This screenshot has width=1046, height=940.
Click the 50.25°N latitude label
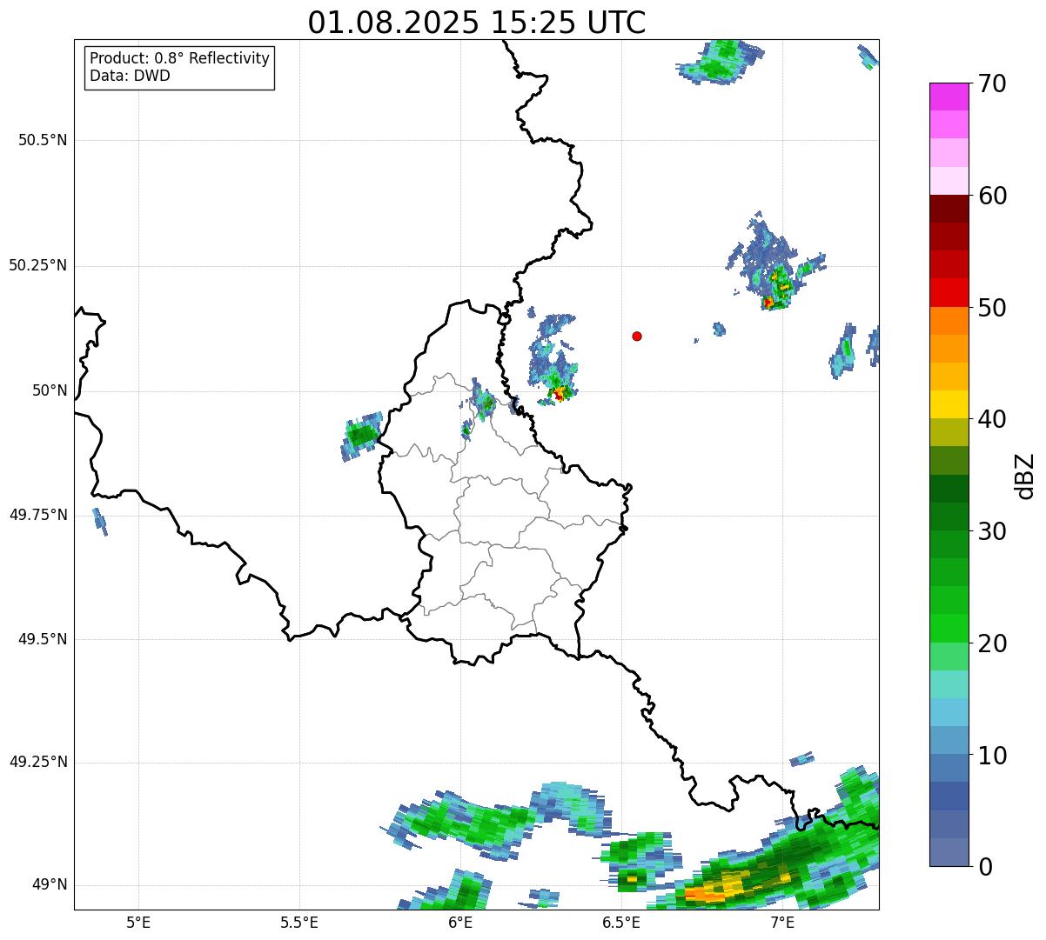pos(38,265)
